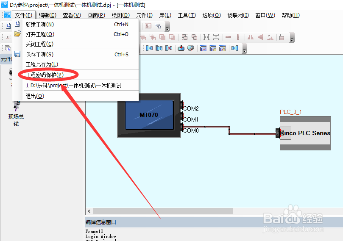The image size is (343, 241).
Task: Click the bring to front icon
Action: click(x=143, y=37)
